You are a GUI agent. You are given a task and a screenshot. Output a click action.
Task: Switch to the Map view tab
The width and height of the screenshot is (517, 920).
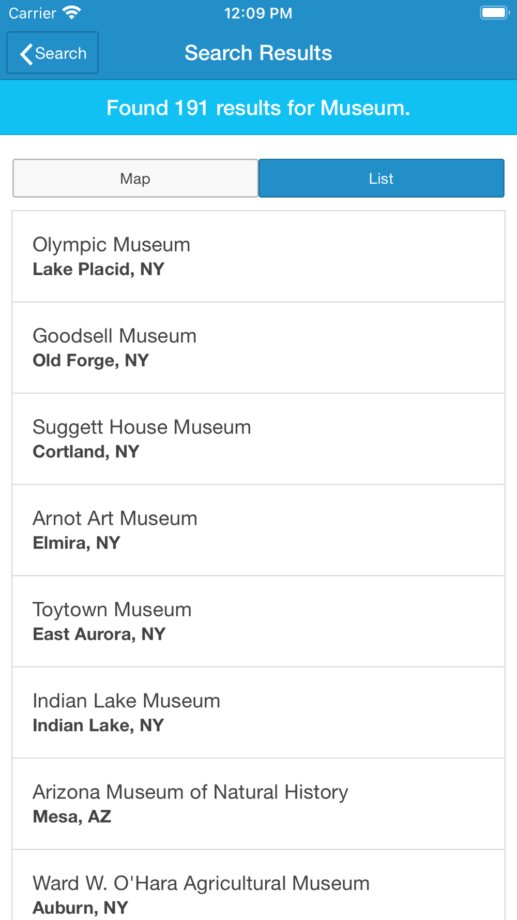pyautogui.click(x=135, y=179)
